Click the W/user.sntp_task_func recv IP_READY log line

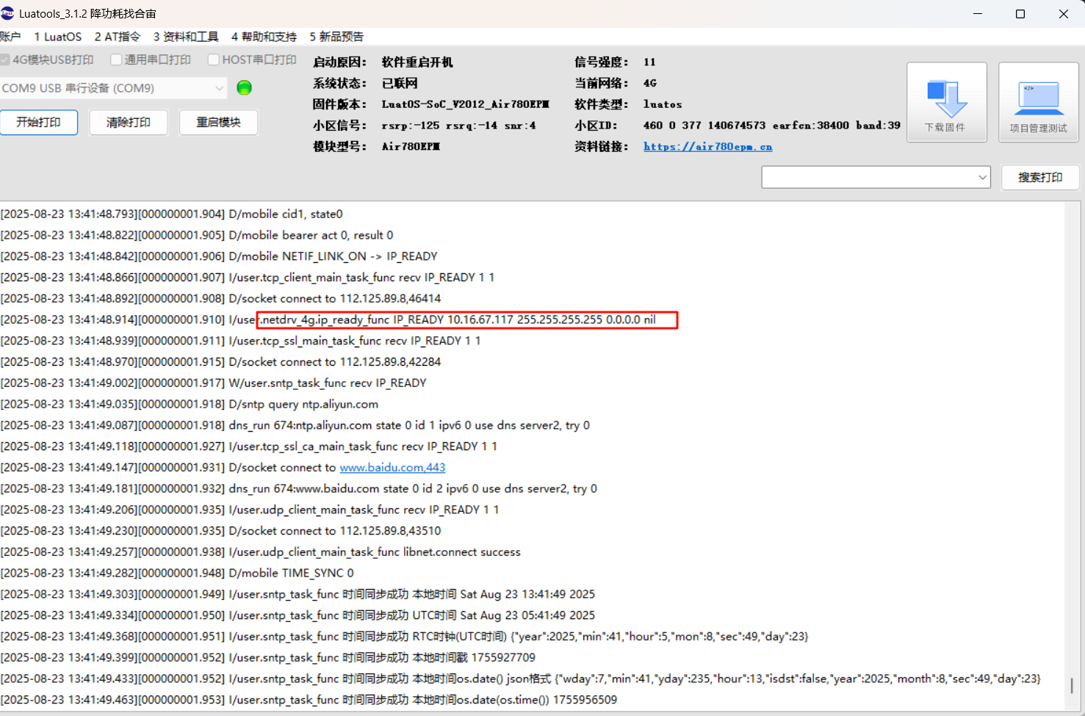(214, 383)
